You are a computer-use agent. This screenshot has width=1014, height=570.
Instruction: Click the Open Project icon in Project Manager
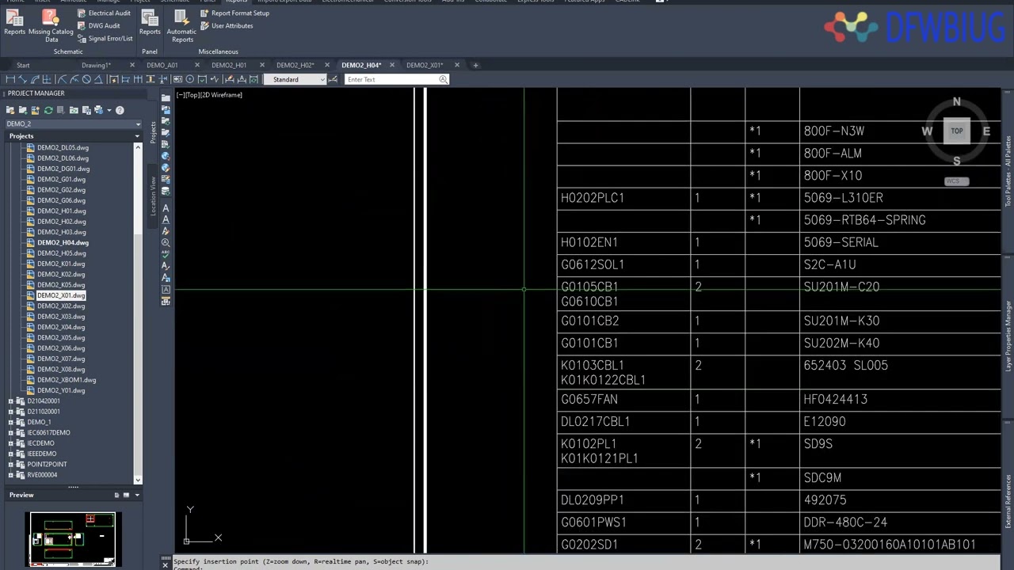coord(10,110)
